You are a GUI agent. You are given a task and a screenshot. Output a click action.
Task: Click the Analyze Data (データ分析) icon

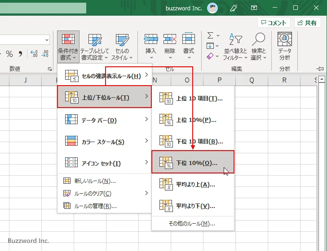point(284,39)
